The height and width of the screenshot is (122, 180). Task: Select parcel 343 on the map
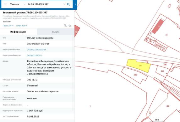point(162,71)
